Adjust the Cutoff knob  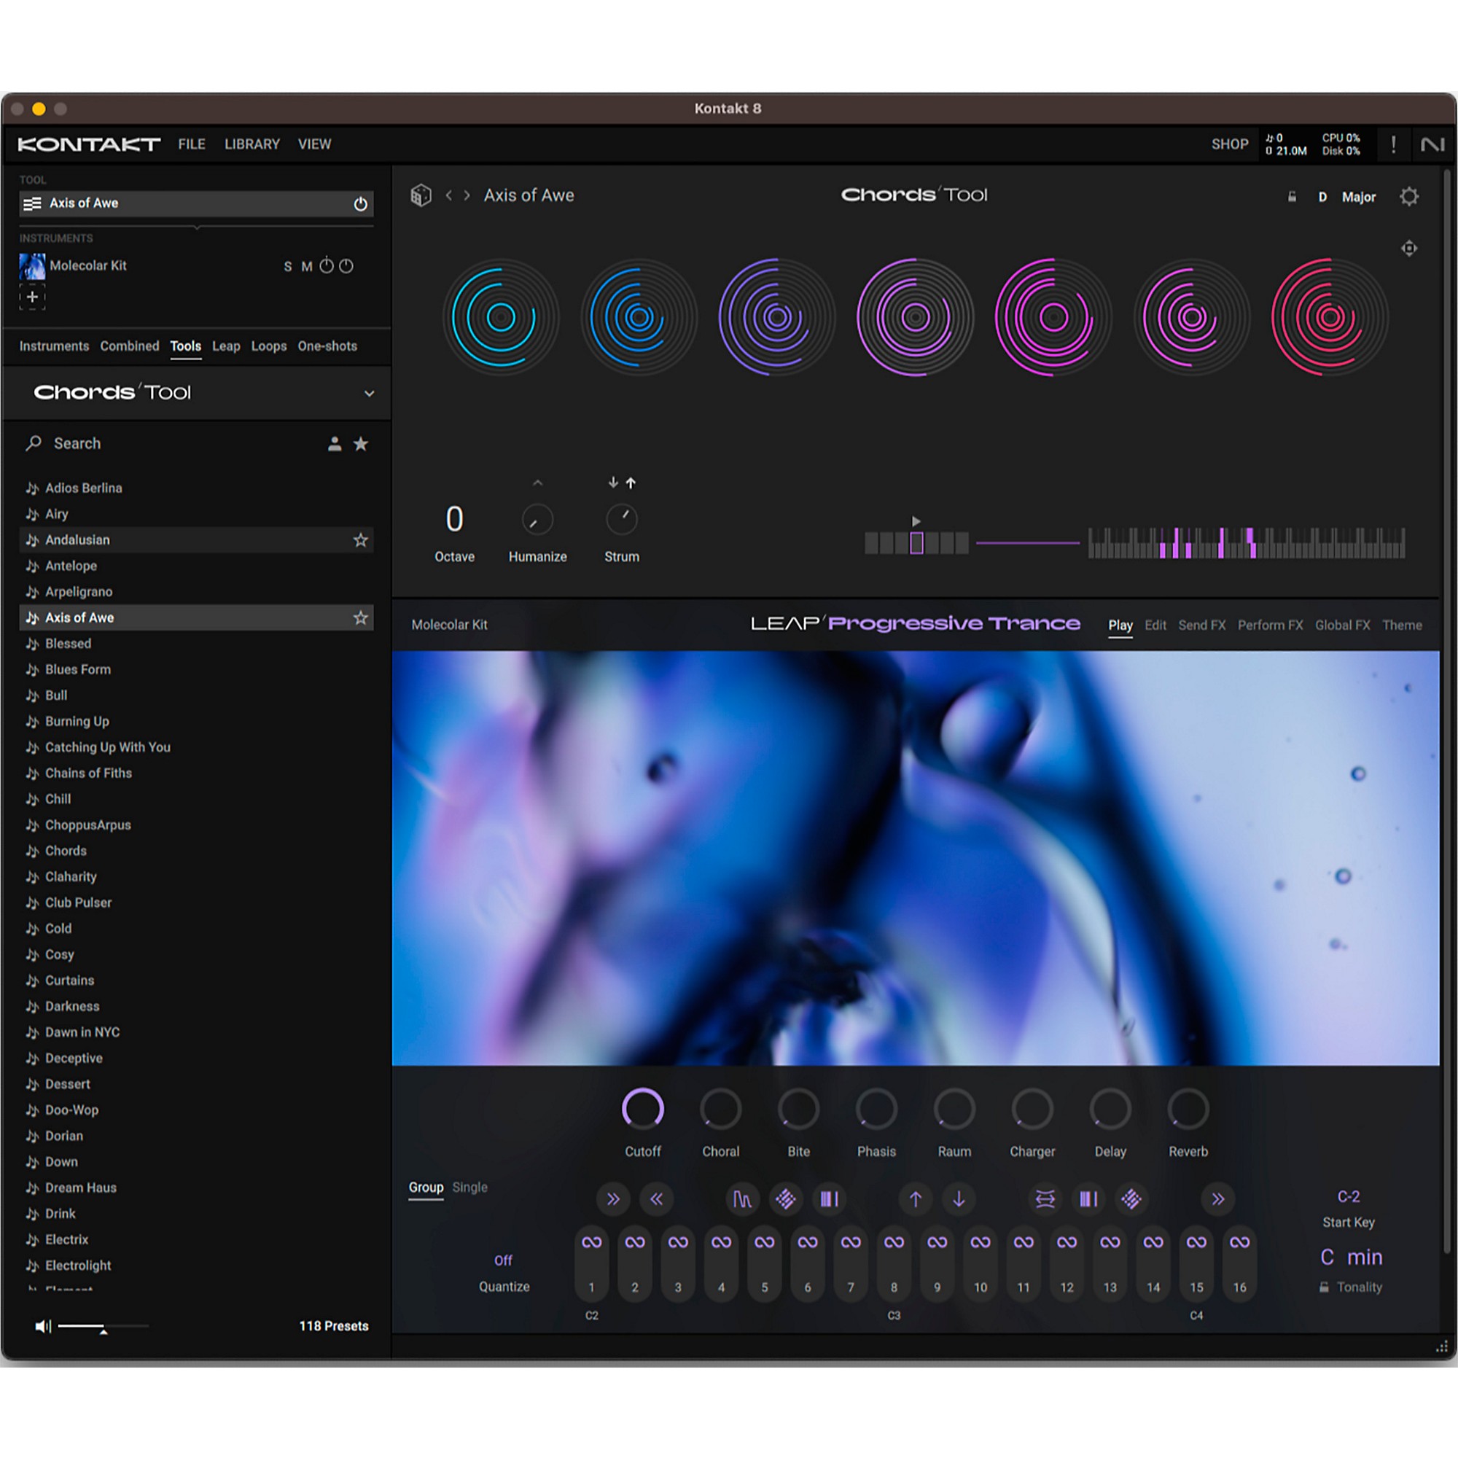(x=642, y=1109)
